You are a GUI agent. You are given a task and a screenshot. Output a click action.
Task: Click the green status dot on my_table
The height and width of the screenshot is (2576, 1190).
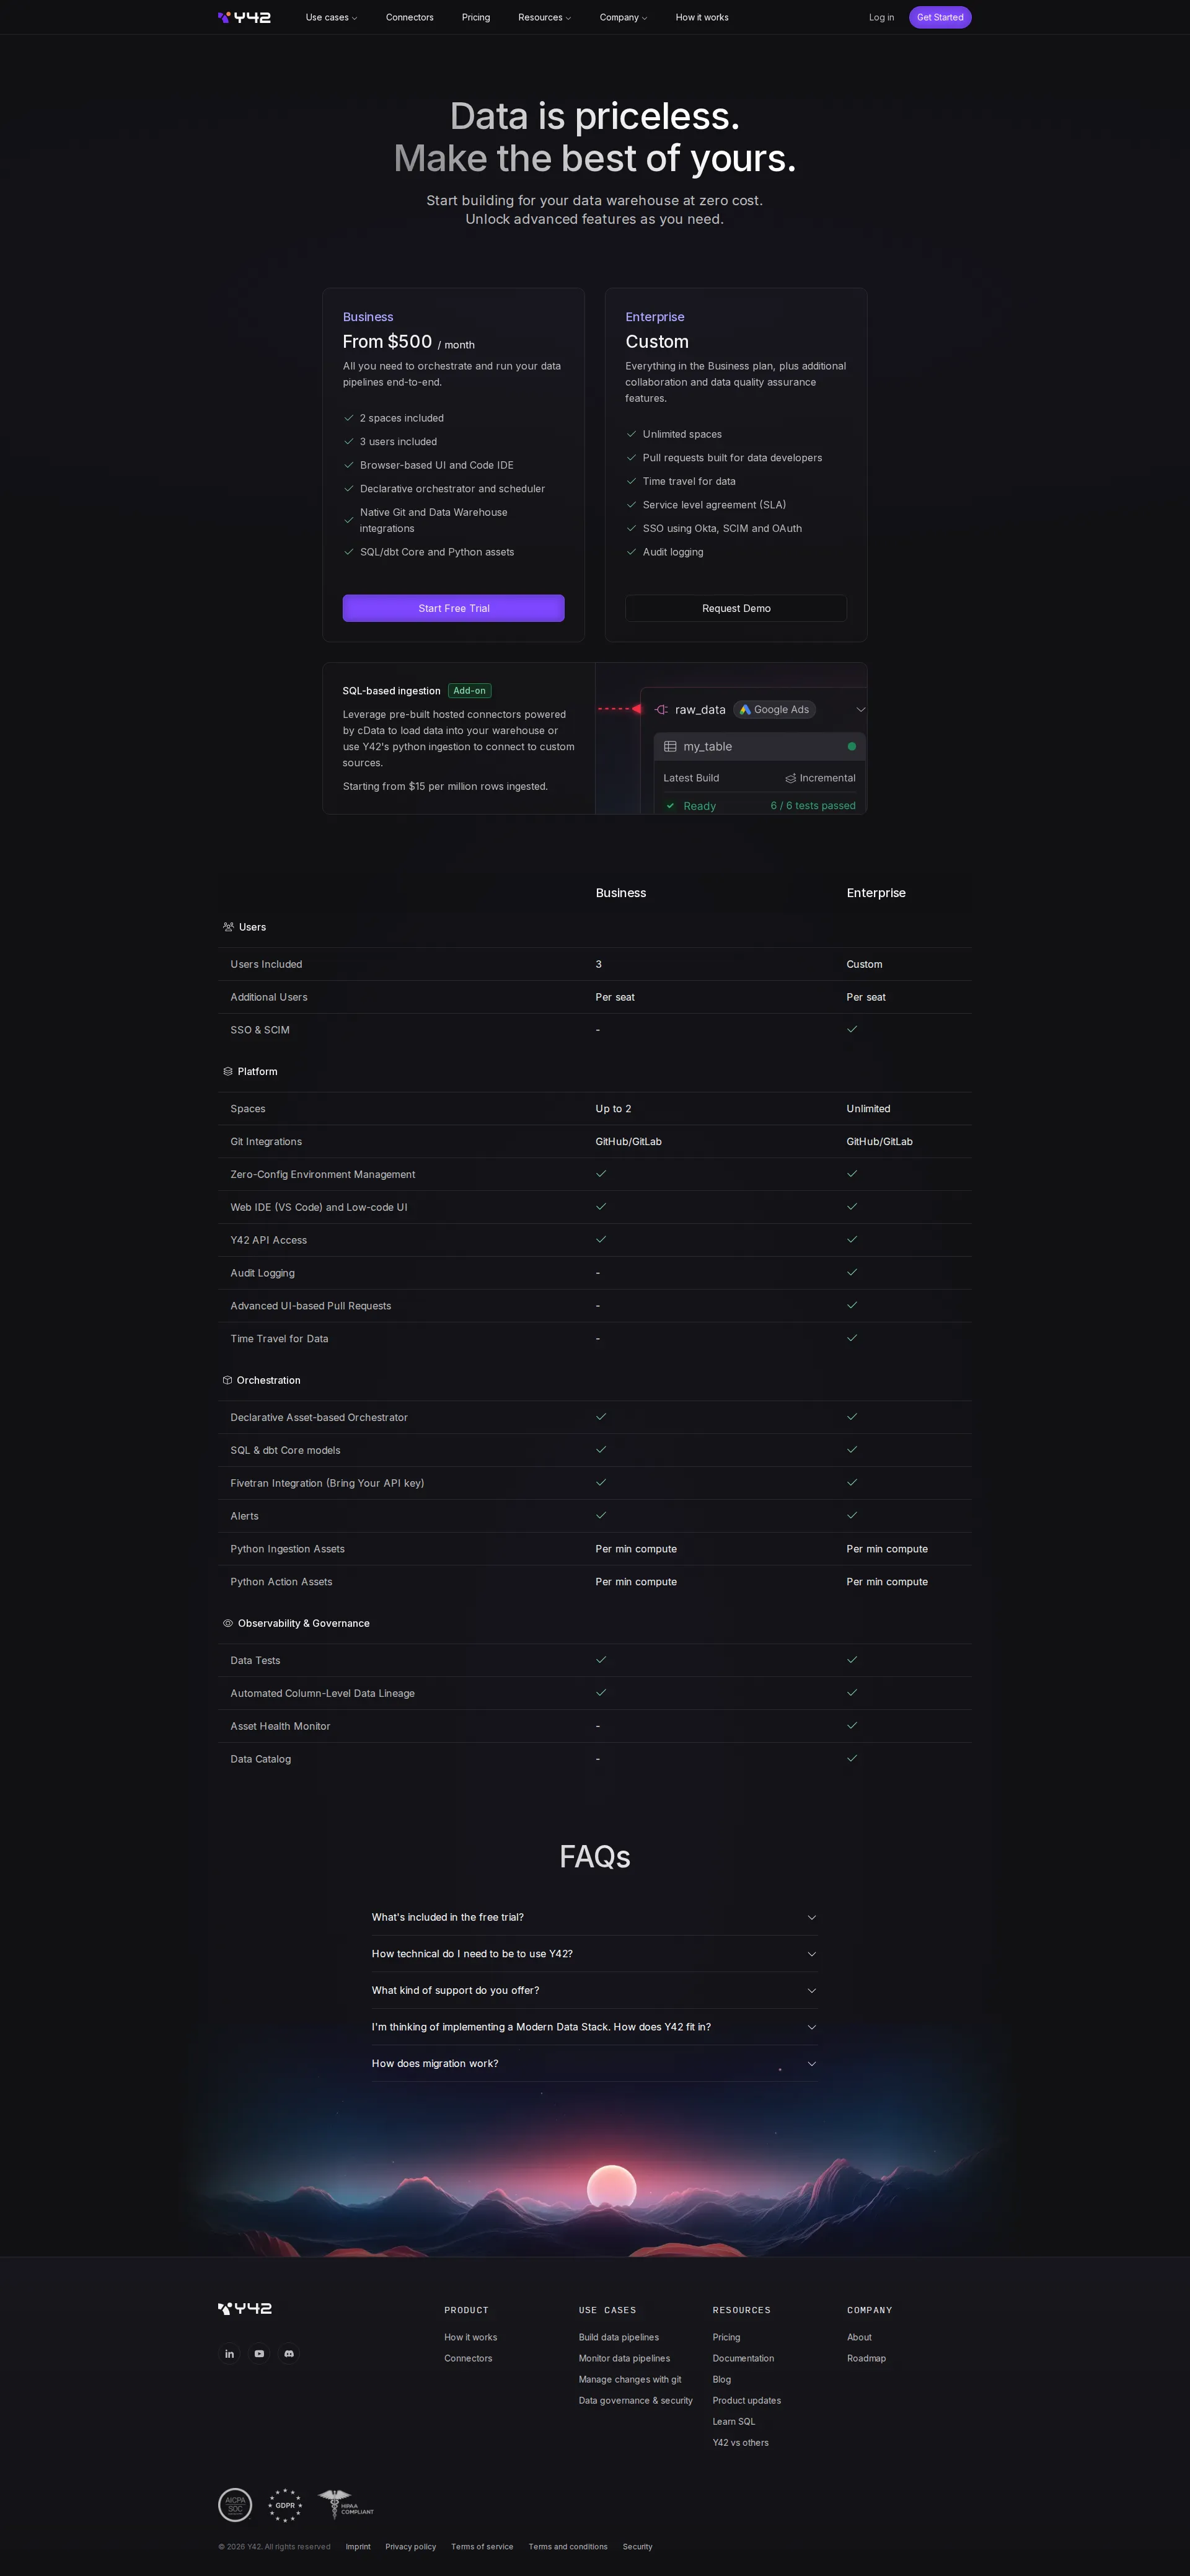pyautogui.click(x=851, y=746)
